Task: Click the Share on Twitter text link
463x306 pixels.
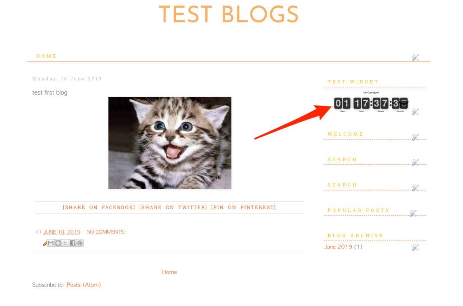Action: coord(173,207)
